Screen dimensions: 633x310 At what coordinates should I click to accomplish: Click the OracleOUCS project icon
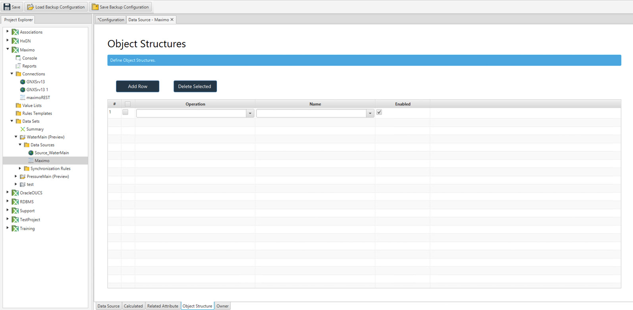(15, 193)
